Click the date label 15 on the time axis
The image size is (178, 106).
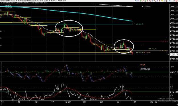pos(19,102)
